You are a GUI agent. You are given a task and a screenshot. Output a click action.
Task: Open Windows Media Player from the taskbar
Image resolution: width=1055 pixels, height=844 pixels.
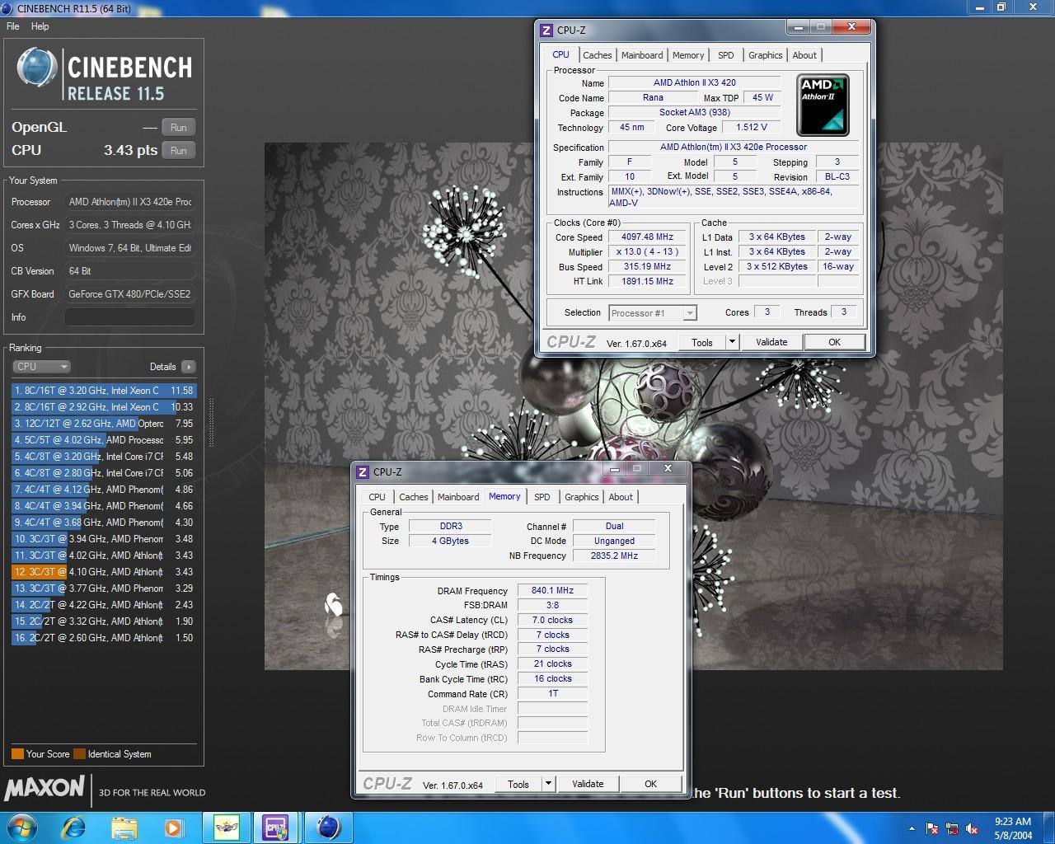[174, 827]
